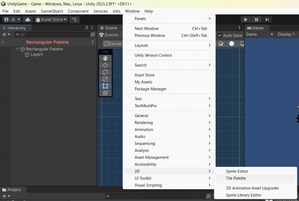This screenshot has width=299, height=201.
Task: Expand the Search submenu
Action: 169,65
